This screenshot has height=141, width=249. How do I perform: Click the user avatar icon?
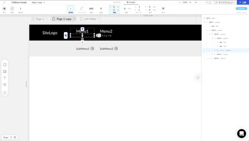tap(210, 2)
